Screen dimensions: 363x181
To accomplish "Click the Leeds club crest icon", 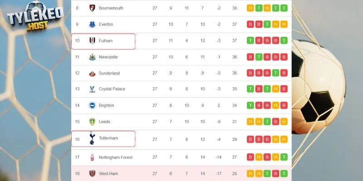I will (92, 122).
